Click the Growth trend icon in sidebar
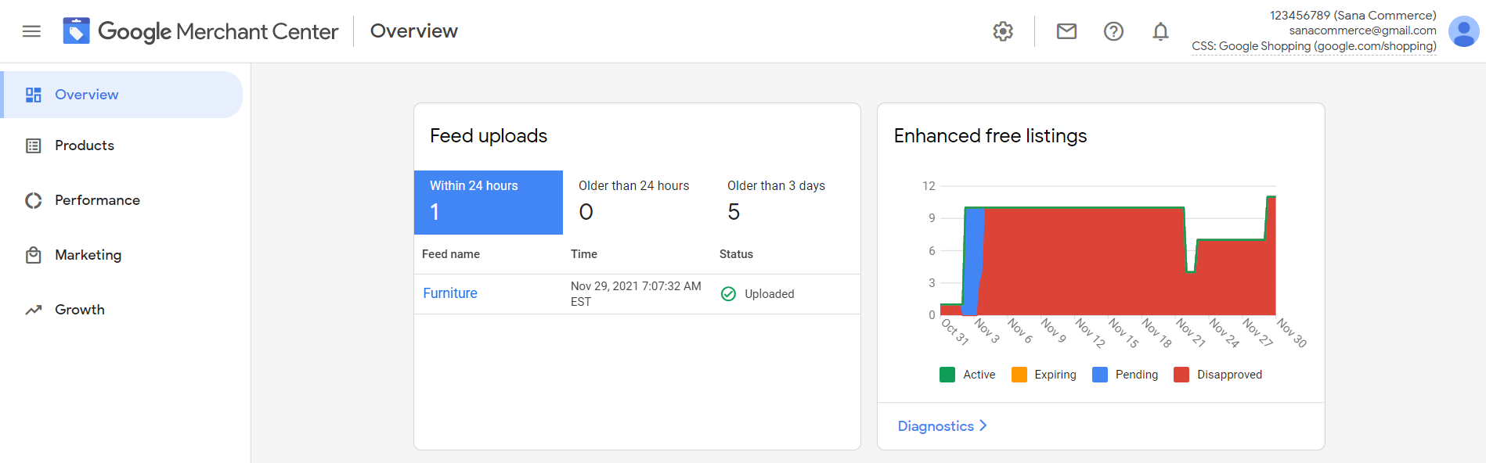Image resolution: width=1486 pixels, height=463 pixels. 33,310
